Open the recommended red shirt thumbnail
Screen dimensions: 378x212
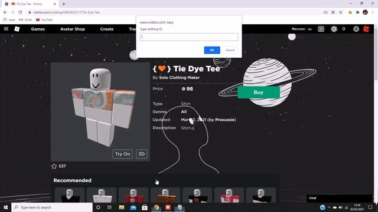pyautogui.click(x=133, y=195)
